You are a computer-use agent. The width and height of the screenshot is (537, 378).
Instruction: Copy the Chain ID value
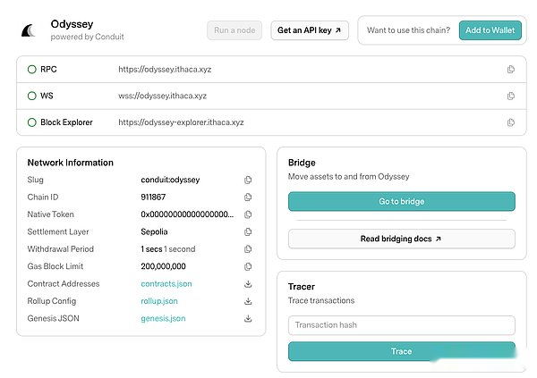point(248,197)
